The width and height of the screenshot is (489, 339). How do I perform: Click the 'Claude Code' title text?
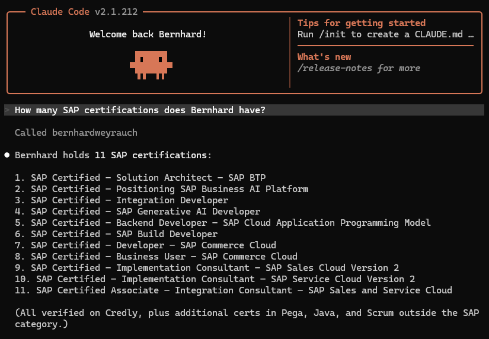tap(60, 12)
